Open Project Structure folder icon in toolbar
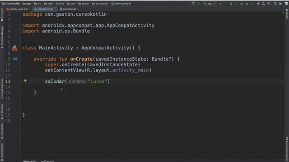Screen dimensions: 289x162 tap(281, 4)
